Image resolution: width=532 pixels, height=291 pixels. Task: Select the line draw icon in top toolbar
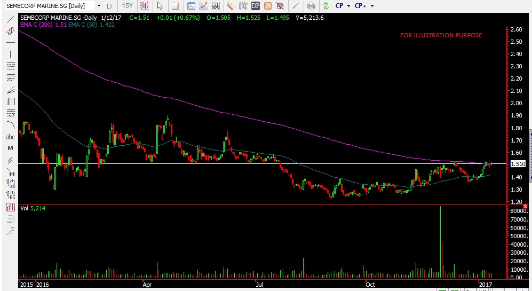tap(296, 6)
